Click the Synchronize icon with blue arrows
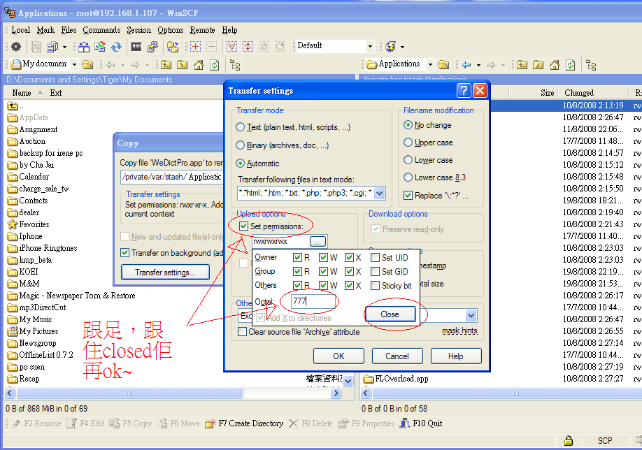The height and width of the screenshot is (450, 642). pyautogui.click(x=116, y=47)
